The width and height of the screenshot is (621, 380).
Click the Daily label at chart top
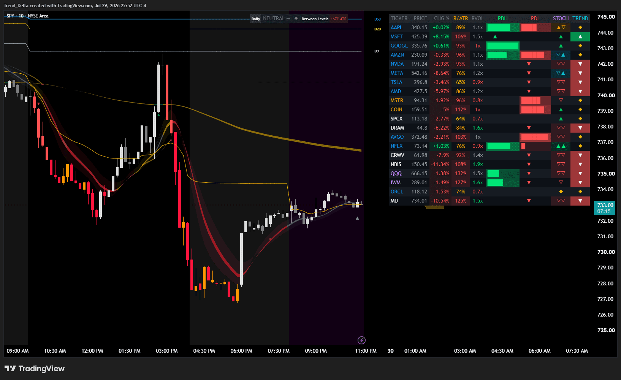pyautogui.click(x=256, y=19)
